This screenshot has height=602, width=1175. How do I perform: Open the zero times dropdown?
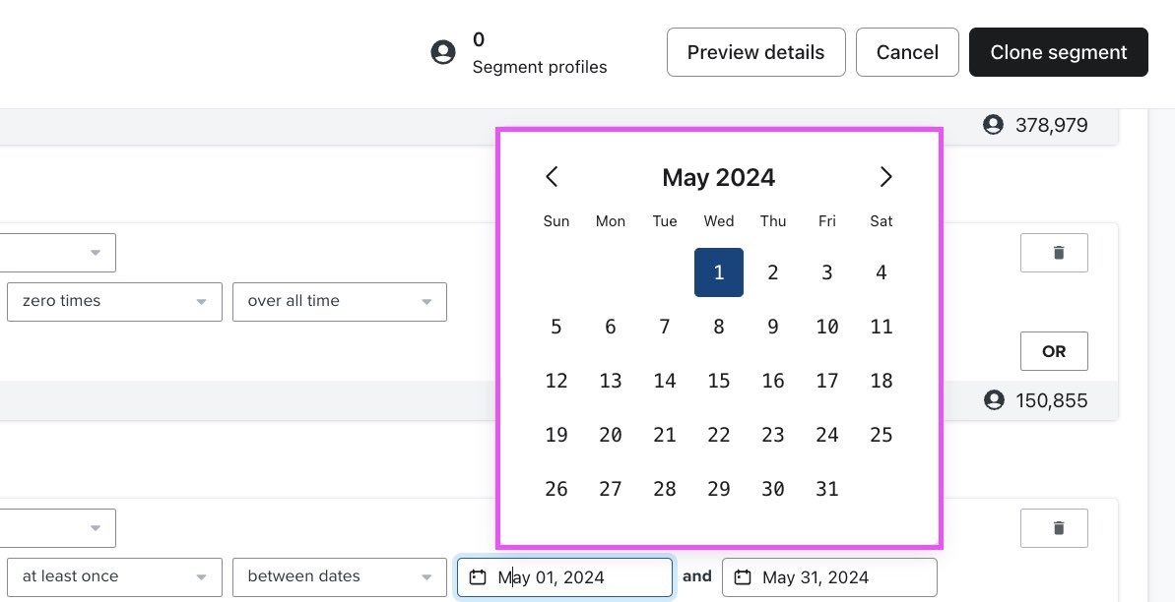click(114, 302)
